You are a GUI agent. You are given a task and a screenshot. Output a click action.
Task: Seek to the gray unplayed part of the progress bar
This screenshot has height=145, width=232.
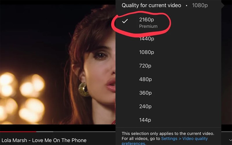pos(75,131)
